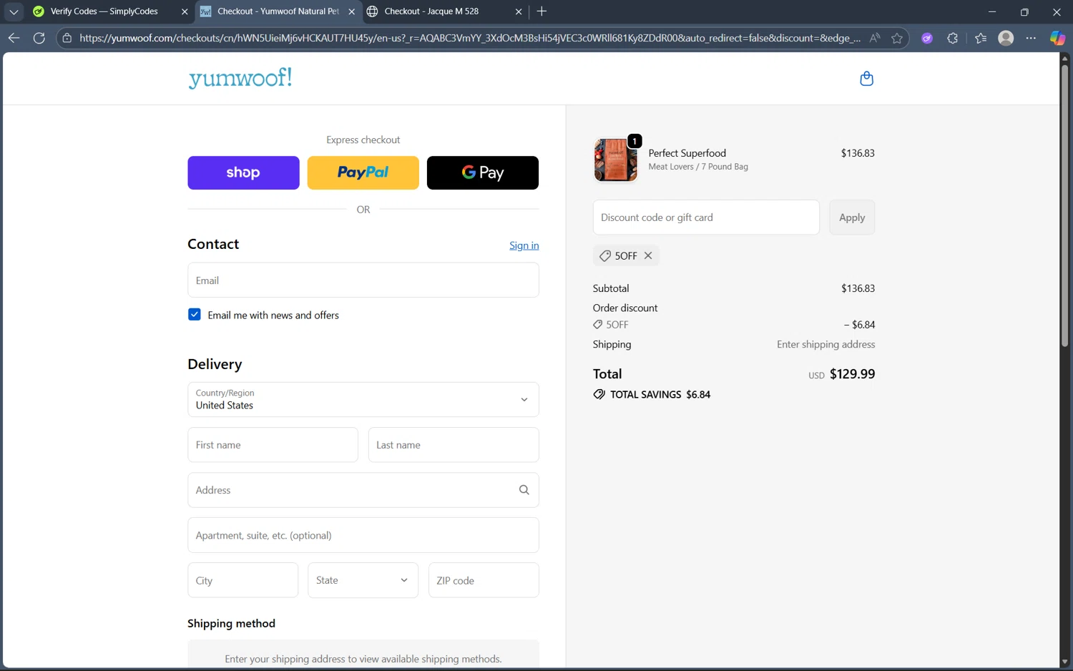The width and height of the screenshot is (1073, 671).
Task: Focus the Discount code or gift card field
Action: [x=706, y=217]
